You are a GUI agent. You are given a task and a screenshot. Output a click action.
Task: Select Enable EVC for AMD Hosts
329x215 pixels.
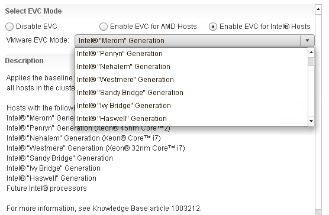tap(104, 27)
